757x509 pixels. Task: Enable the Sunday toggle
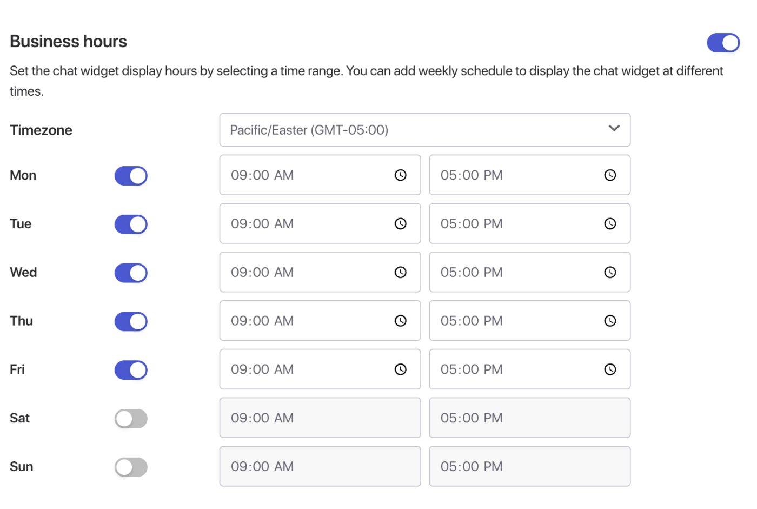pyautogui.click(x=131, y=467)
